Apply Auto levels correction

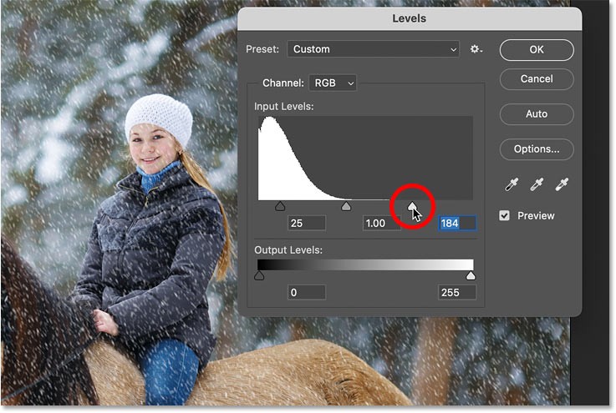point(537,113)
